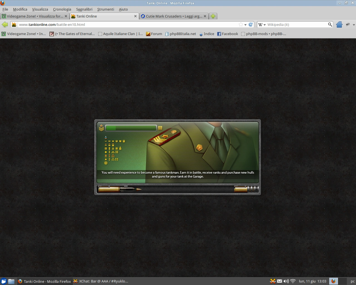356x285 pixels.
Task: Reload the Tanki Online page
Action: click(251, 24)
